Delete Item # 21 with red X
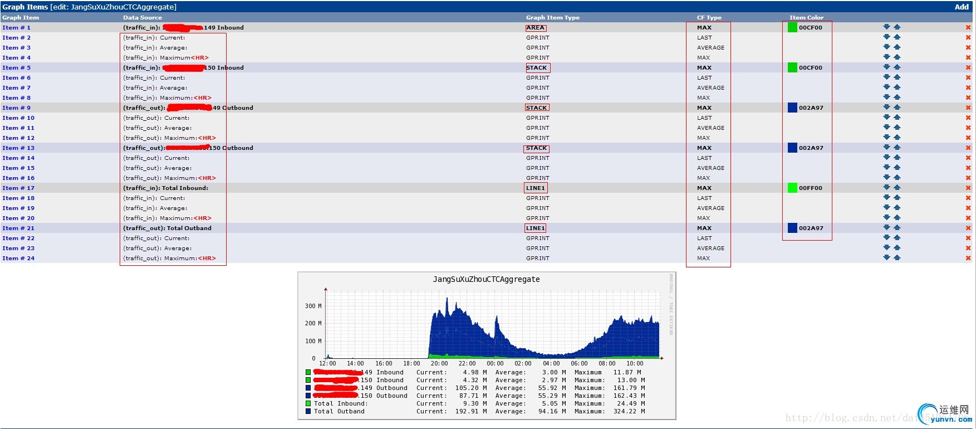976x429 pixels. click(968, 228)
